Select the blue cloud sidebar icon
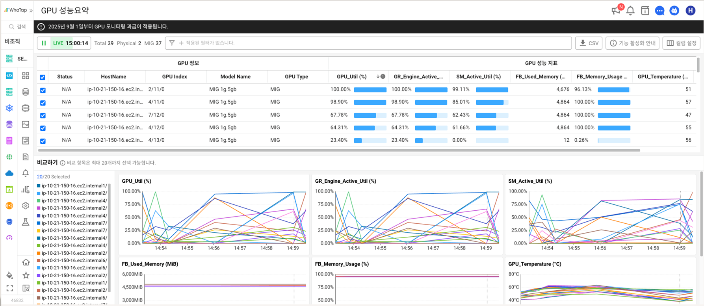 tap(9, 173)
